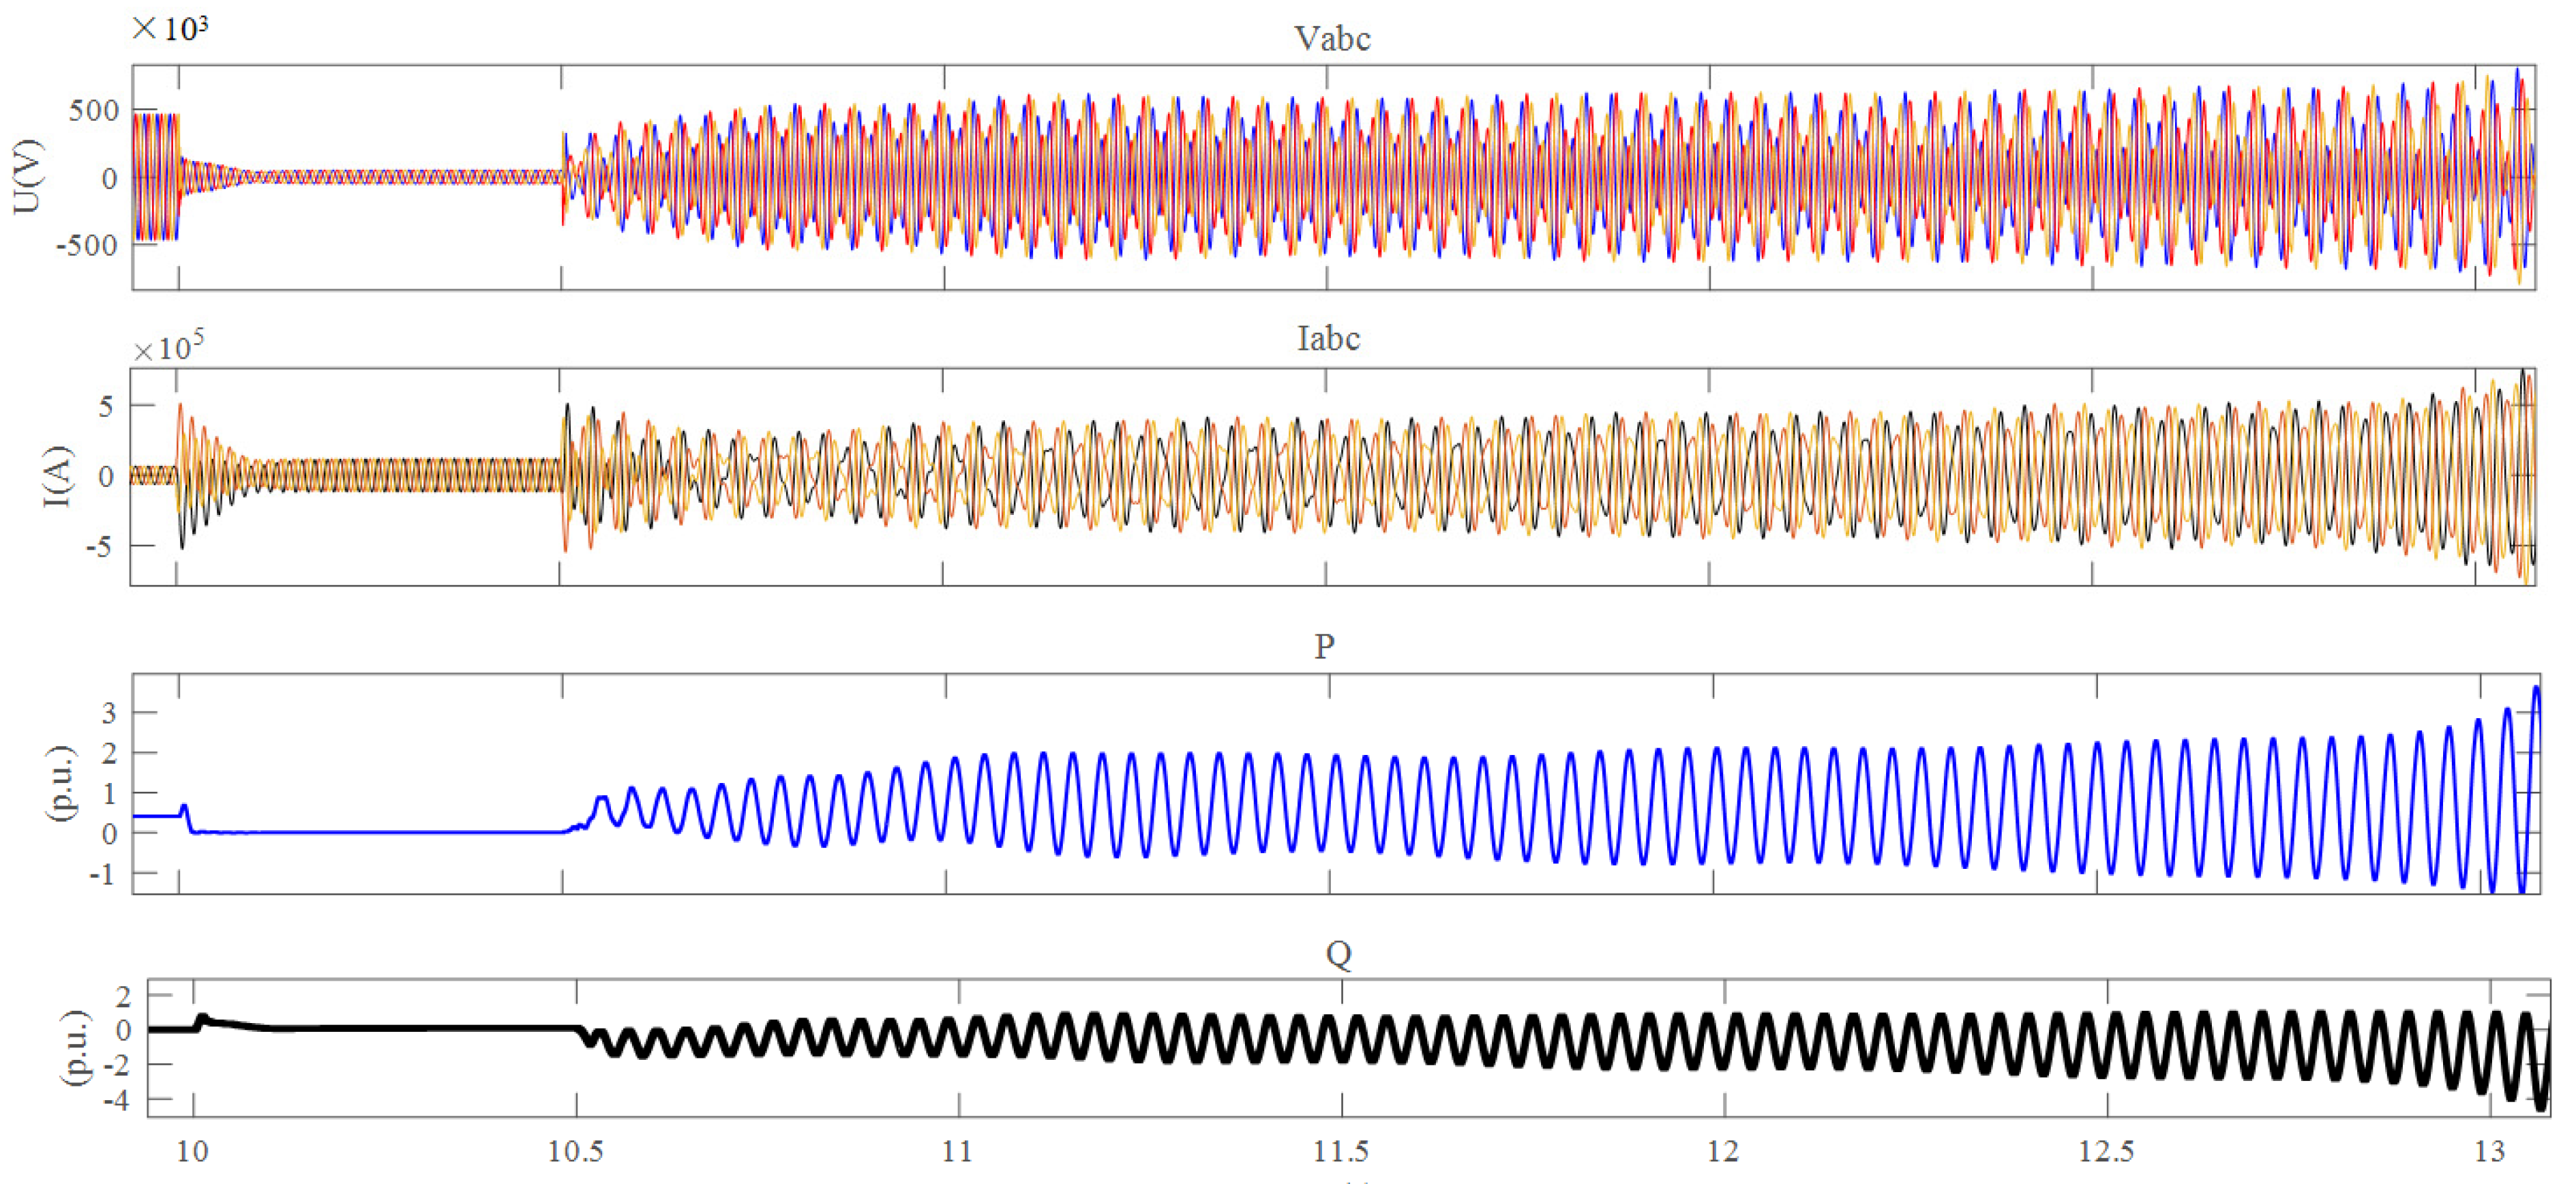Screen dimensions: 2576x1184
Task: Click the P subplot title
Action: click(x=1324, y=646)
